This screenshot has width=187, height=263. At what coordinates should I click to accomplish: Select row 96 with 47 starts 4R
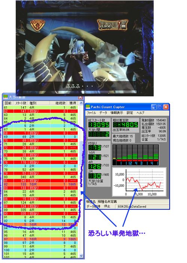tap(41, 235)
